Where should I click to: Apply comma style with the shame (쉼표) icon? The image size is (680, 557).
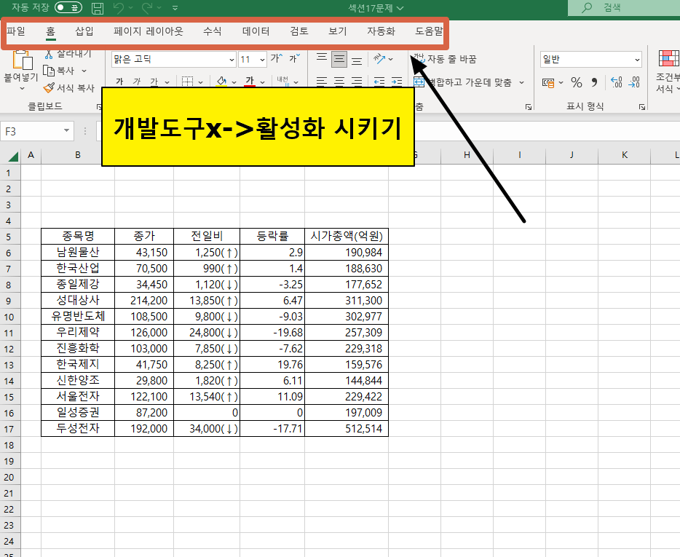(595, 83)
